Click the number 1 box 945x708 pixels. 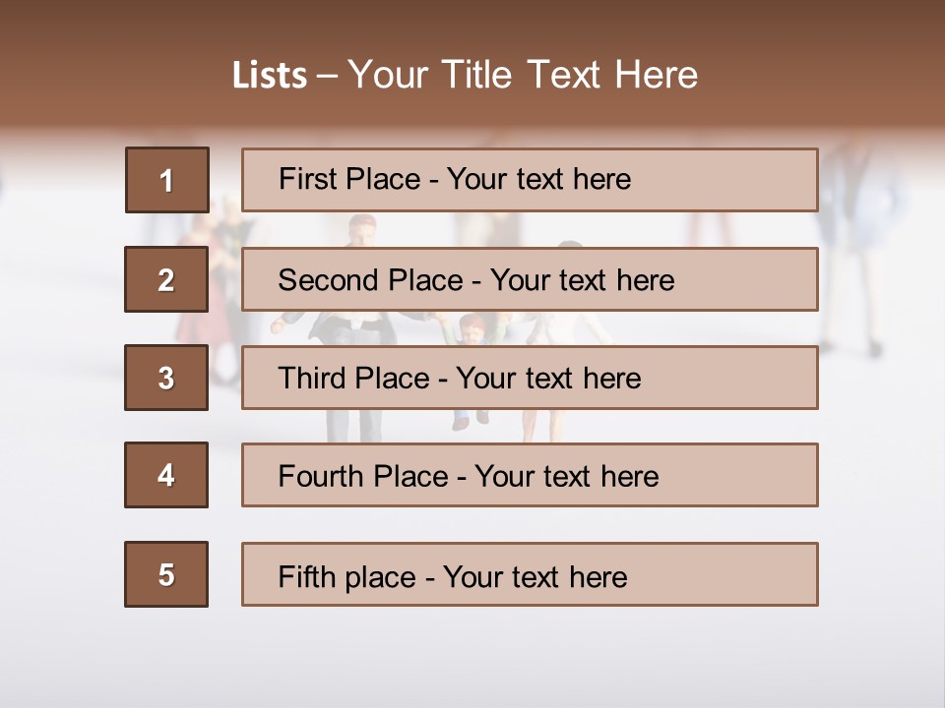click(x=167, y=180)
